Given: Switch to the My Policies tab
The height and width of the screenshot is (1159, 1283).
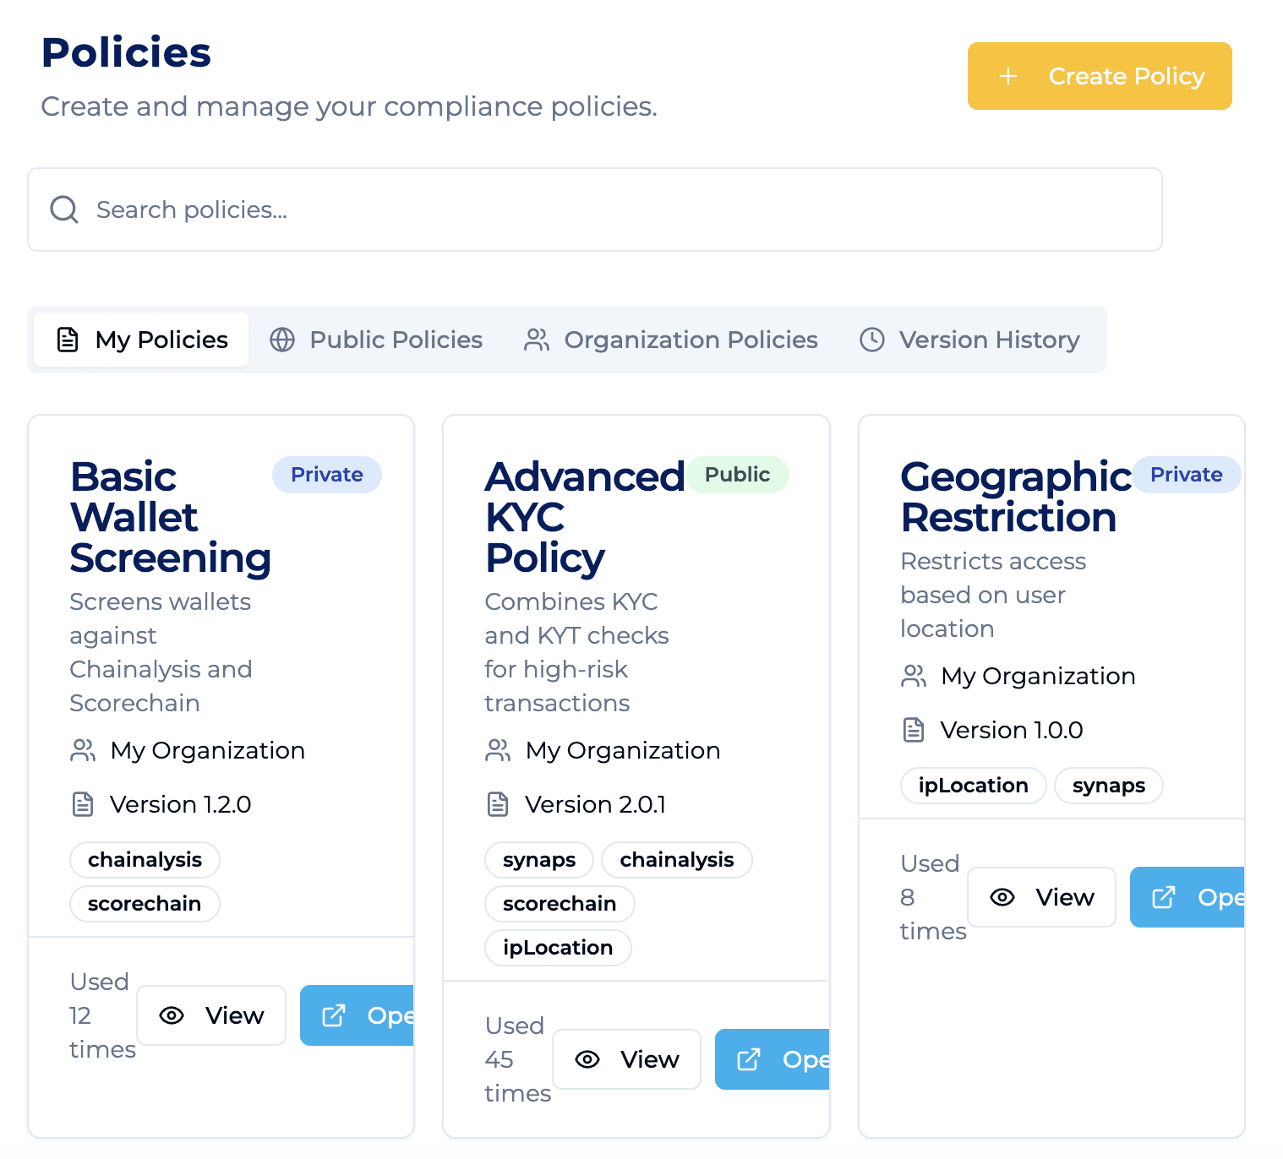Looking at the screenshot, I should coord(142,340).
